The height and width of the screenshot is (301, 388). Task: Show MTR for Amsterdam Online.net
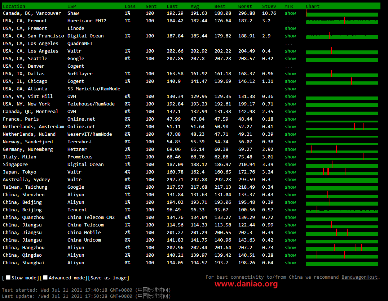[290, 126]
